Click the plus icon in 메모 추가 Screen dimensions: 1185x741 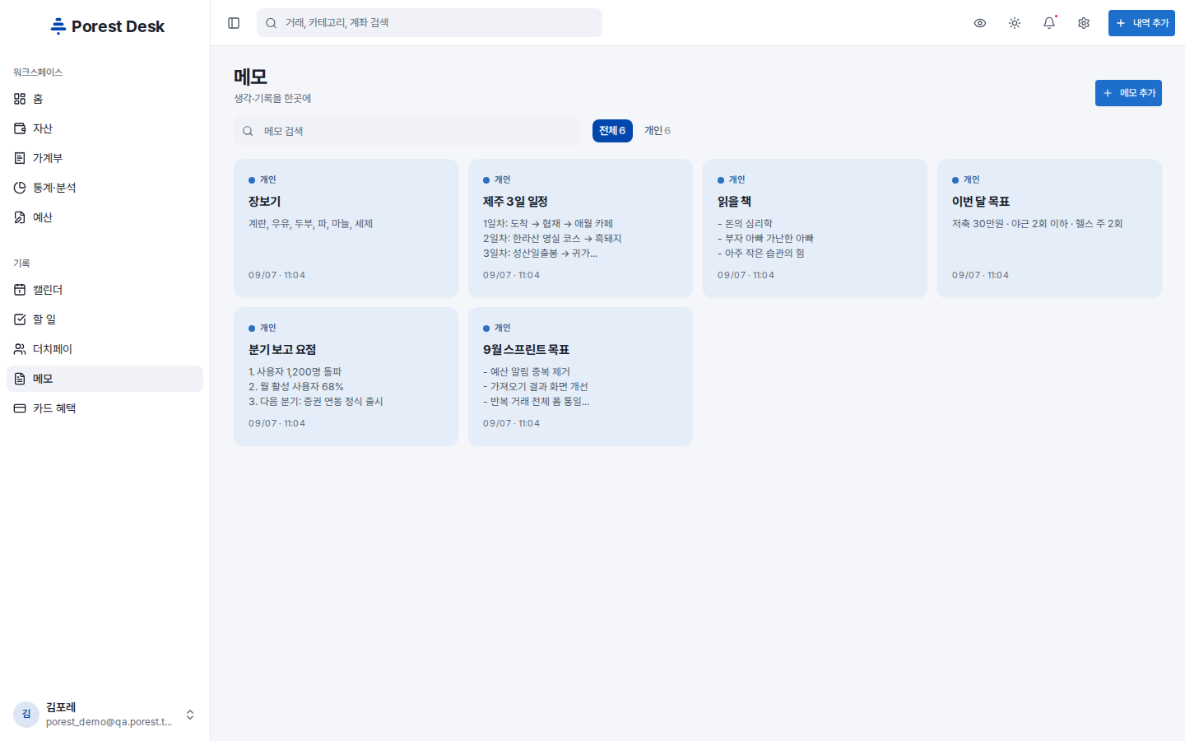click(x=1108, y=93)
